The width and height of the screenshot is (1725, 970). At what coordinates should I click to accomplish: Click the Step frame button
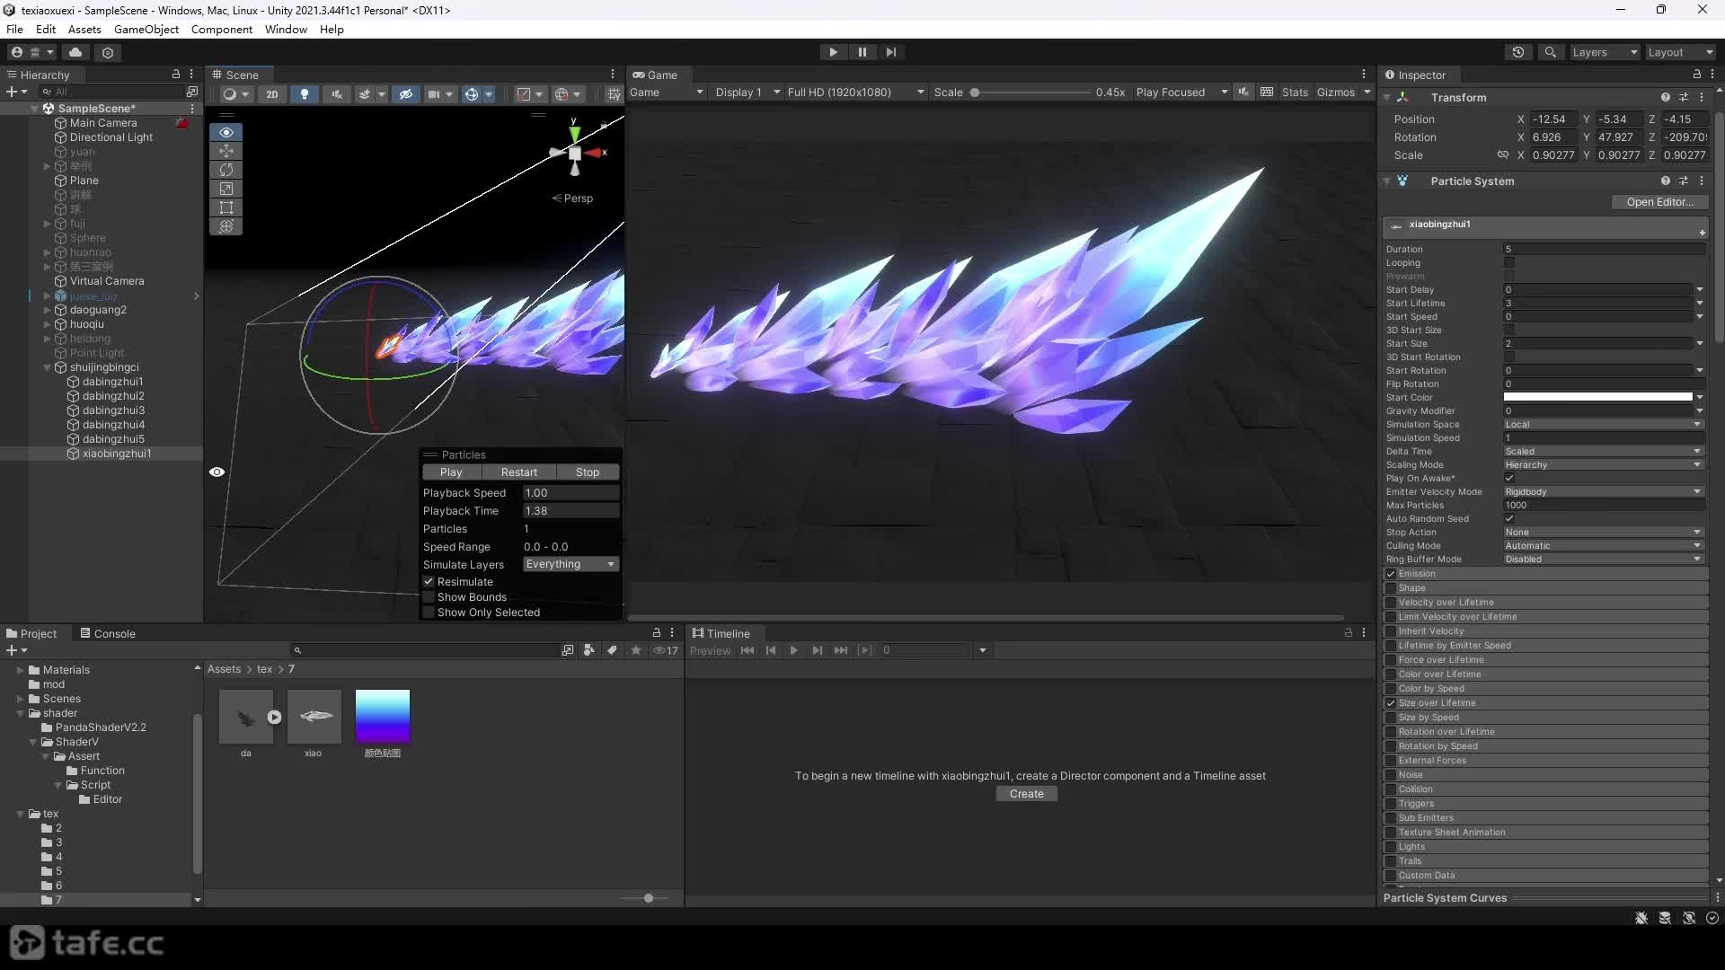tap(890, 52)
